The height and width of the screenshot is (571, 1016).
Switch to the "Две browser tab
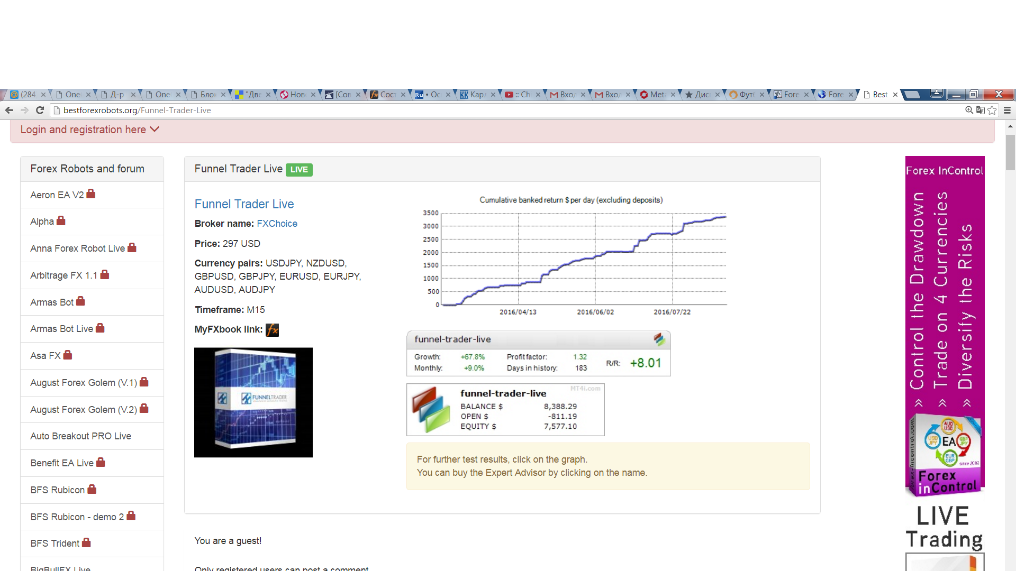pyautogui.click(x=253, y=95)
